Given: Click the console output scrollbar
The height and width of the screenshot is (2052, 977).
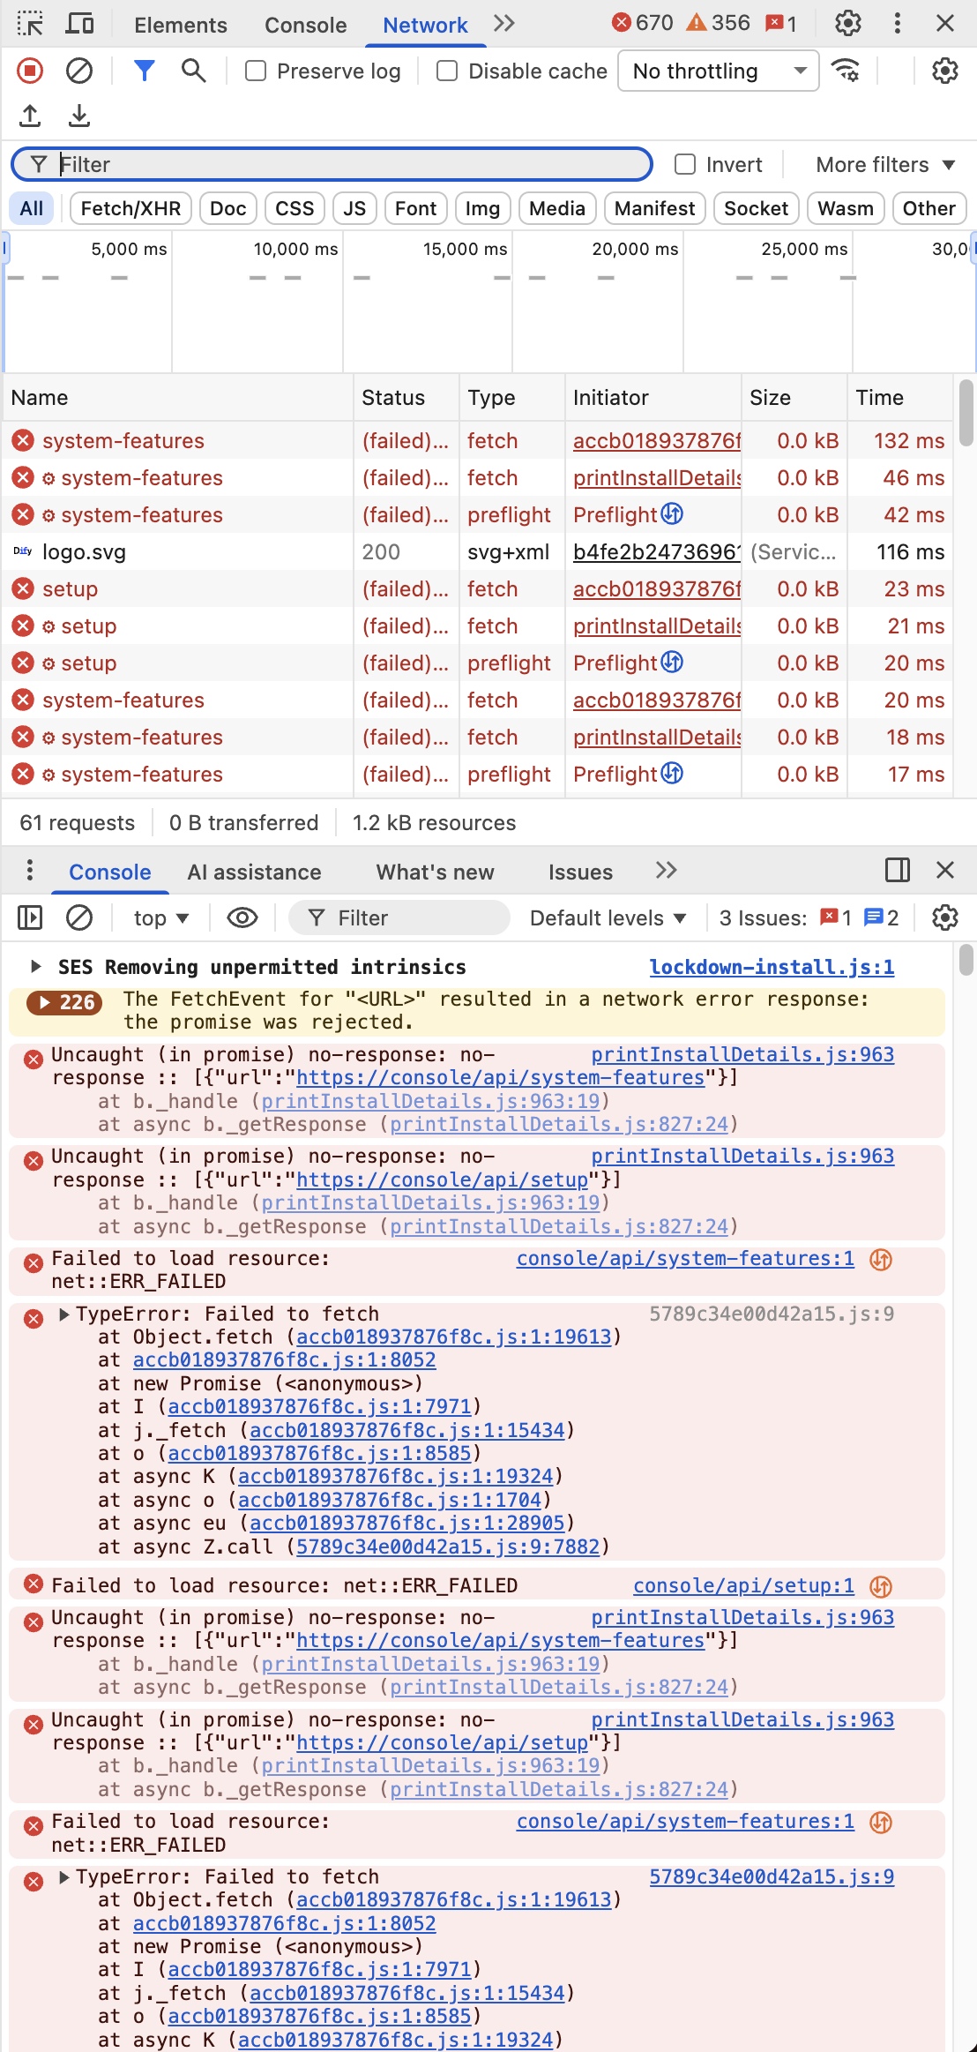Looking at the screenshot, I should [x=966, y=960].
